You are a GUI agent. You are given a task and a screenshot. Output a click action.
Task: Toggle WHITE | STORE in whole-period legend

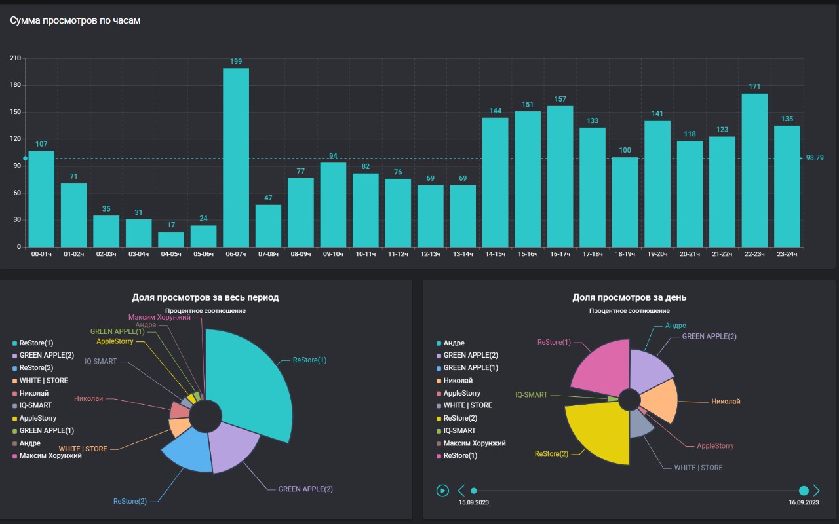point(40,381)
